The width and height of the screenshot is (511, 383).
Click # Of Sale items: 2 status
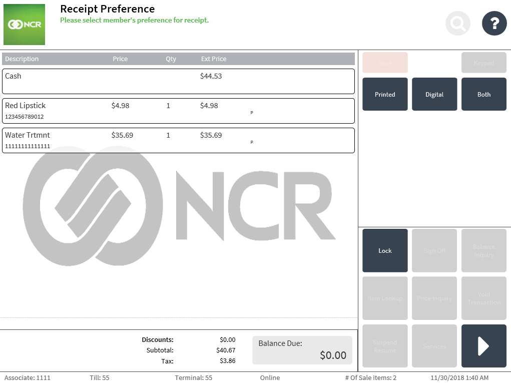point(371,378)
